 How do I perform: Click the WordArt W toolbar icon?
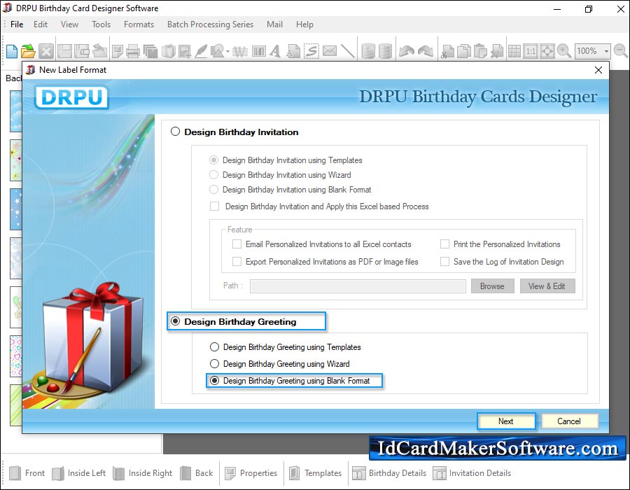click(240, 51)
